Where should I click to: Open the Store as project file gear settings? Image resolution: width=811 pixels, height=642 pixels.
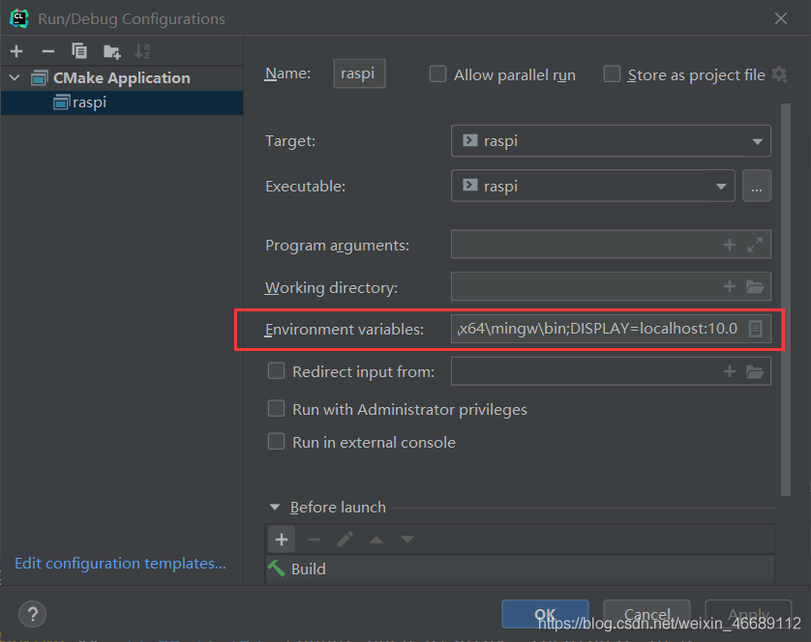779,75
